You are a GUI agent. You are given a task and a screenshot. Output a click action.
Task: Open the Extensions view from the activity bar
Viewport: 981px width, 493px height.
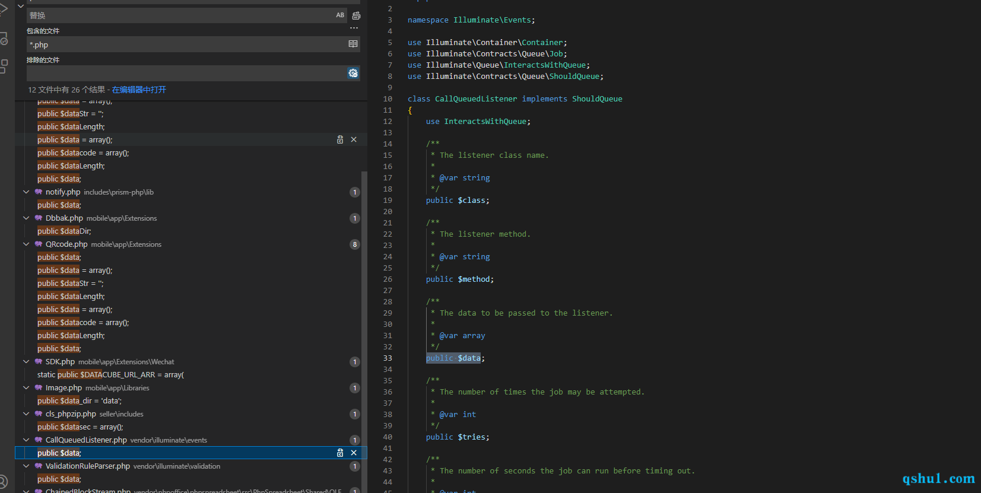[4, 66]
